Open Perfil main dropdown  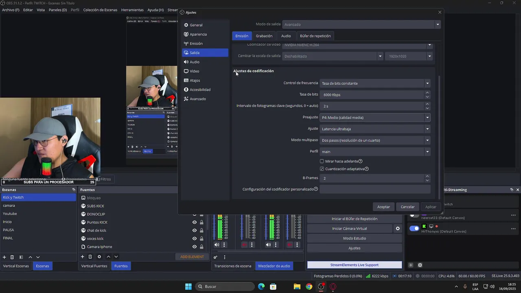tap(375, 152)
